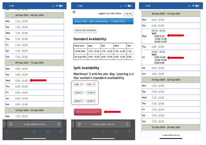
Task: Open the 9:30 split end time dropdown
Action: click(x=91, y=84)
